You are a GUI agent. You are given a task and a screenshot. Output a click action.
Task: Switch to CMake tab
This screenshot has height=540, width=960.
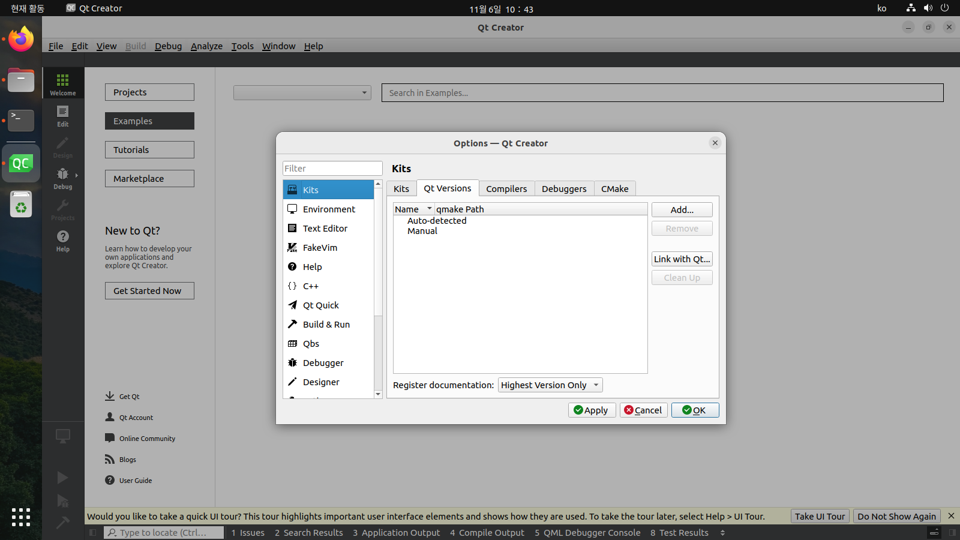pyautogui.click(x=615, y=188)
